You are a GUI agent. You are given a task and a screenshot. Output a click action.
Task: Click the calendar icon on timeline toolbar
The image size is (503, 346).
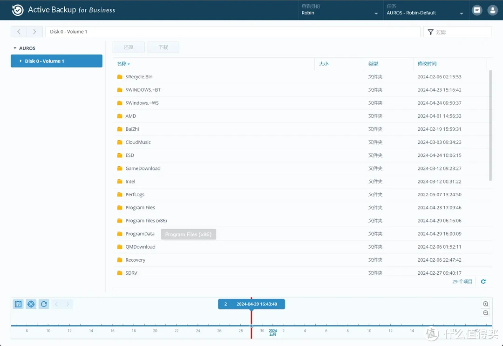click(18, 304)
